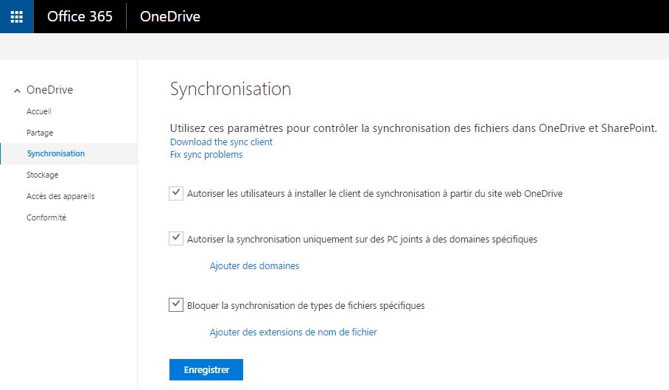
Task: Click the Office 365 header title
Action: pos(80,16)
